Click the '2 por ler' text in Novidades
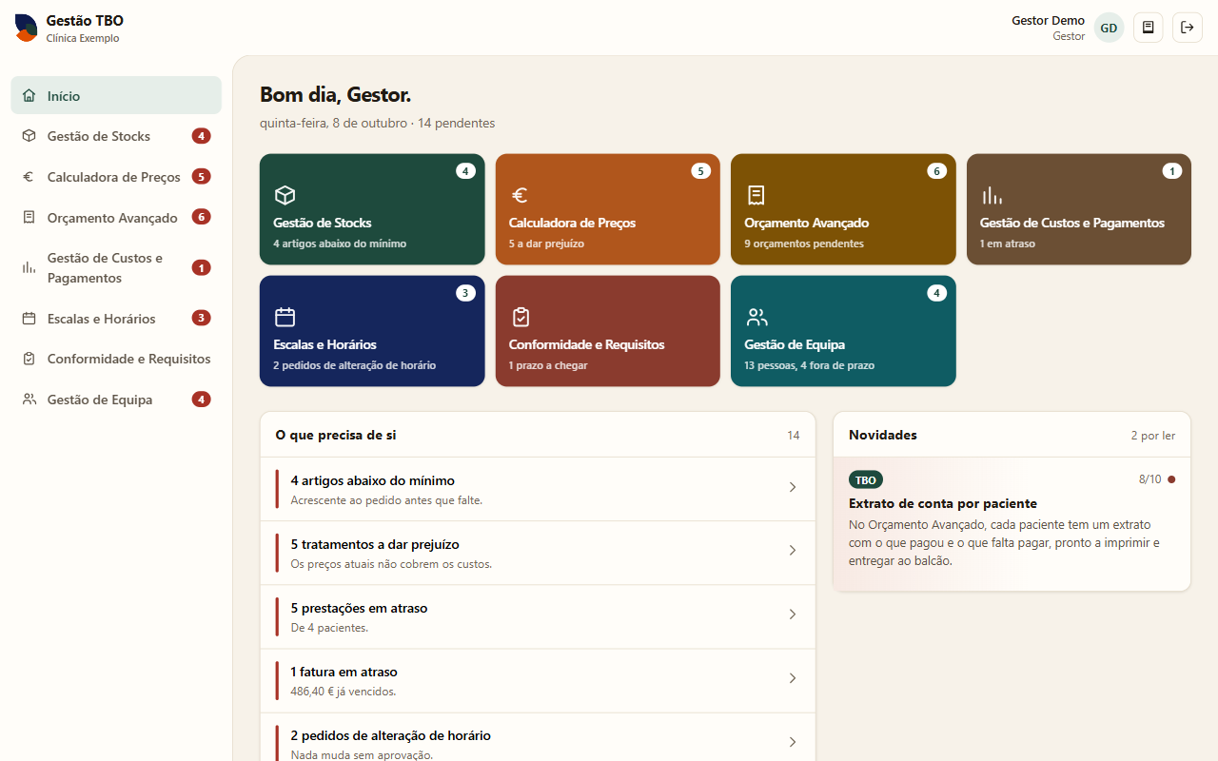The height and width of the screenshot is (761, 1218). [1153, 436]
